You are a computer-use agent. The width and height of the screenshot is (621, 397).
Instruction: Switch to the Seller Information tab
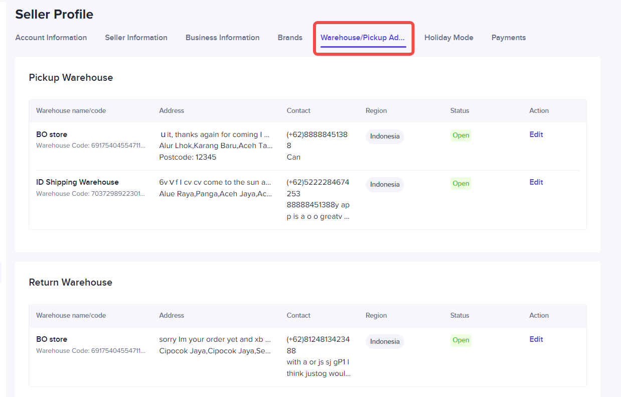pos(136,38)
